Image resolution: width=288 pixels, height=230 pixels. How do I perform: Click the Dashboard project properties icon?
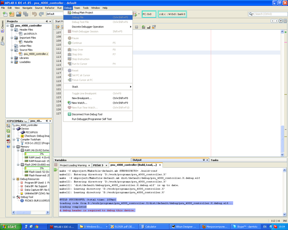tap(8, 126)
